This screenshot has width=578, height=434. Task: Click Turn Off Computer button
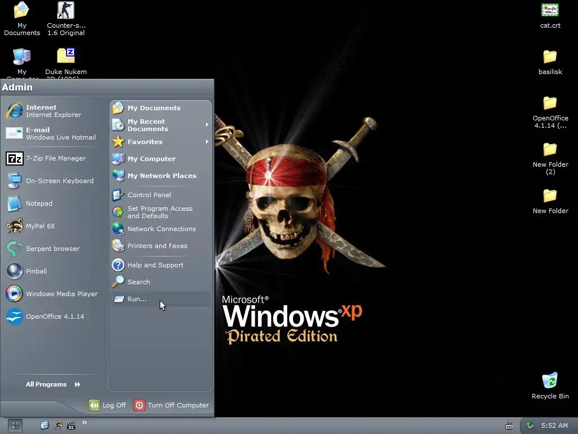point(171,405)
